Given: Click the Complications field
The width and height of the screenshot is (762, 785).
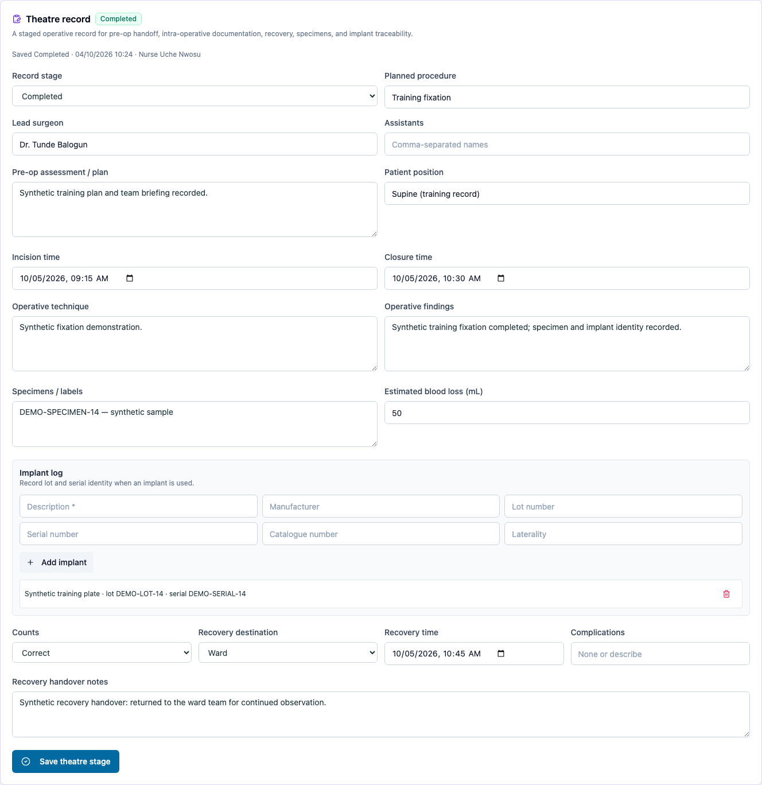Looking at the screenshot, I should coord(660,654).
